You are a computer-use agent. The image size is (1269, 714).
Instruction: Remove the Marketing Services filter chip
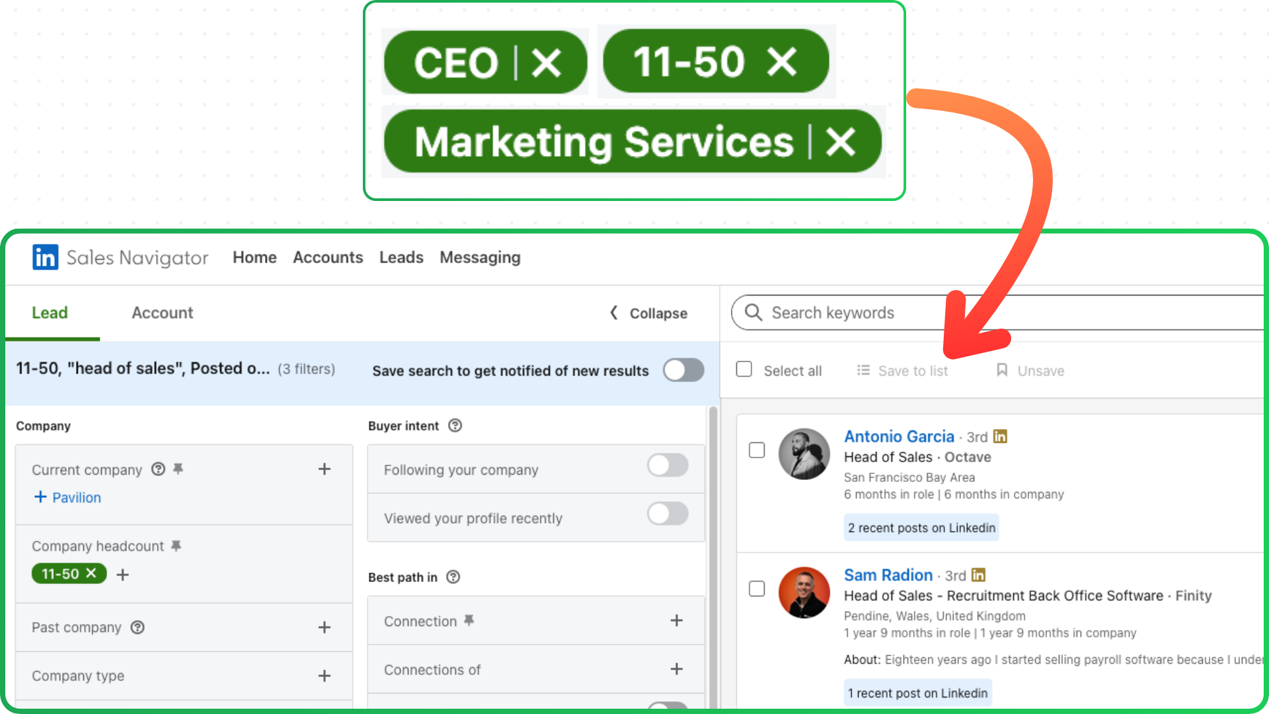point(841,141)
